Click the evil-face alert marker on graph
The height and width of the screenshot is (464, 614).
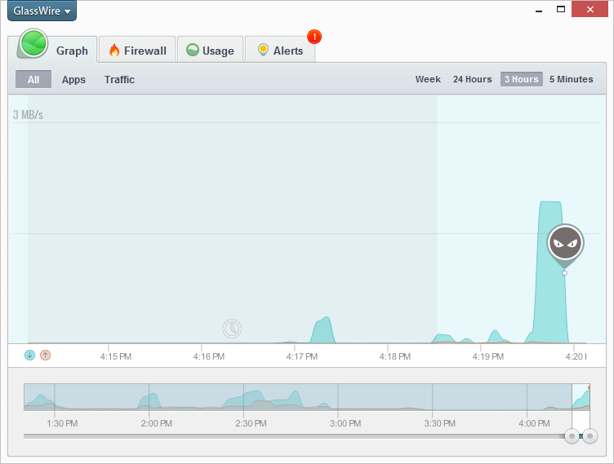coord(565,243)
